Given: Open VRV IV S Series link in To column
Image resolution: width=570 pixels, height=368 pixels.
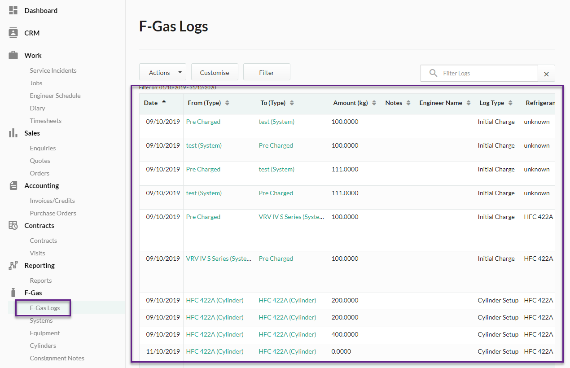Looking at the screenshot, I should point(291,217).
